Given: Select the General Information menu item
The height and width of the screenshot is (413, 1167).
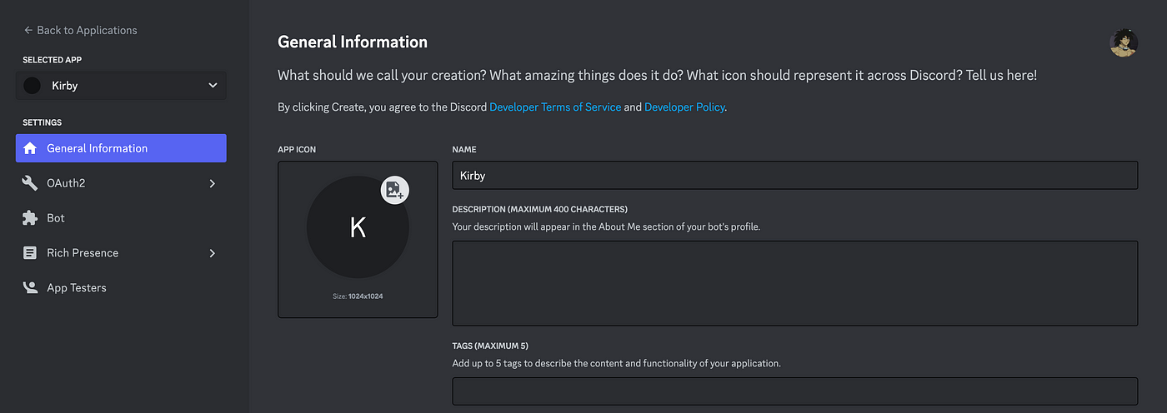Looking at the screenshot, I should click(121, 148).
